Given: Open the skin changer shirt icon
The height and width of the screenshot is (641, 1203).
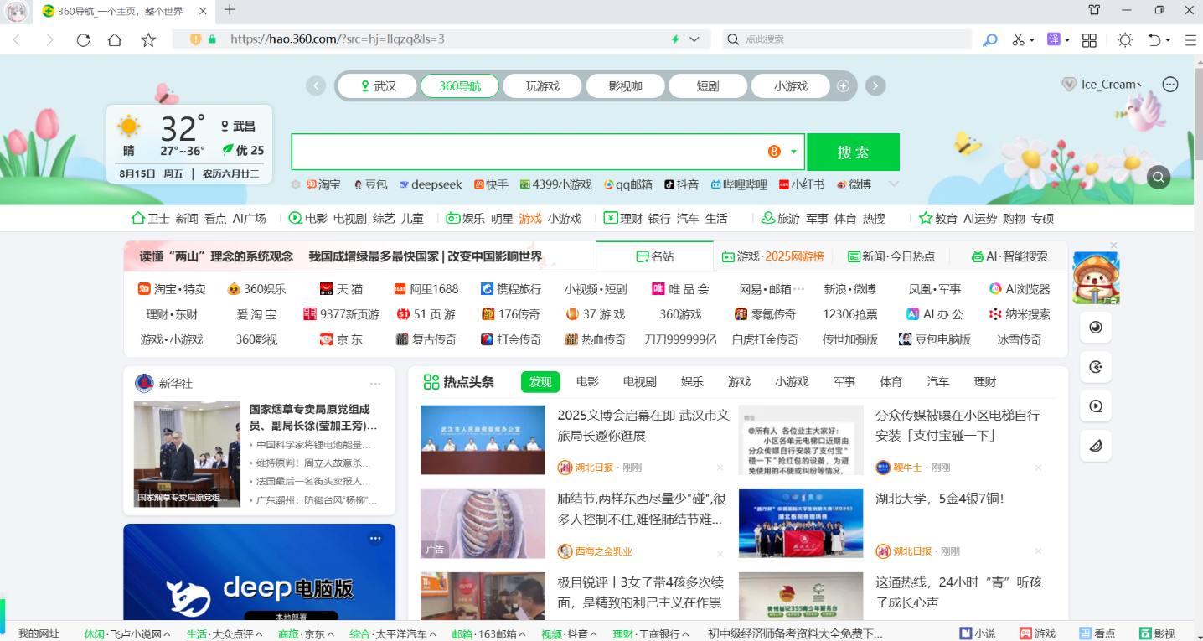Looking at the screenshot, I should pyautogui.click(x=1094, y=10).
